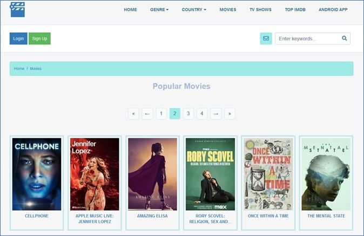Open the Once Within a Time poster
Viewport: 364px width, 236px height.
pyautogui.click(x=268, y=174)
